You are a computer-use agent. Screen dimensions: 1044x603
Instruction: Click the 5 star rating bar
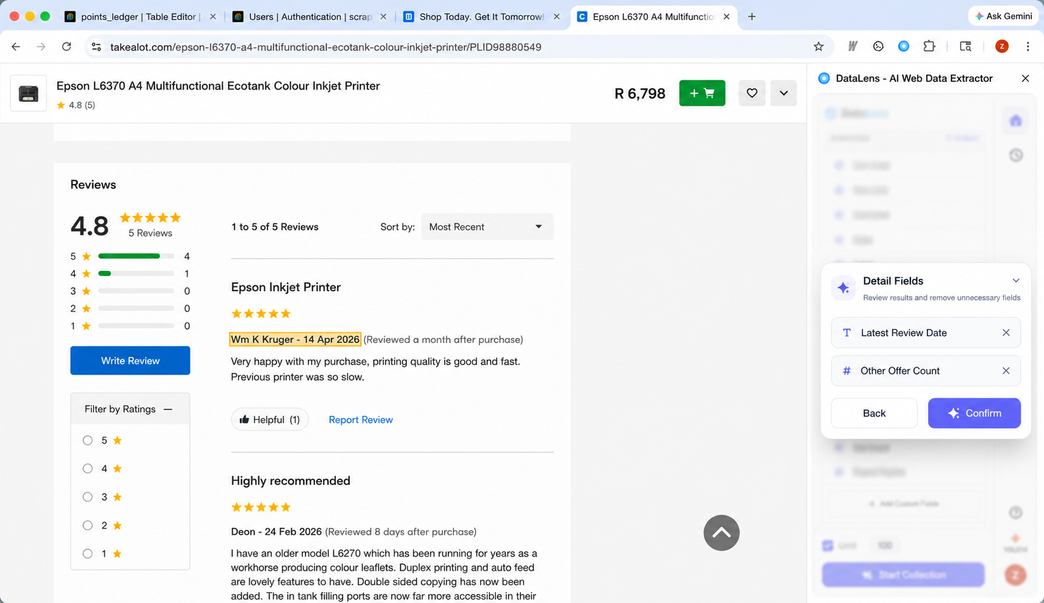(136, 256)
